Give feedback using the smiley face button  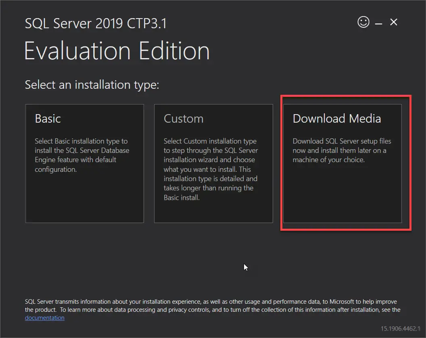pos(363,22)
